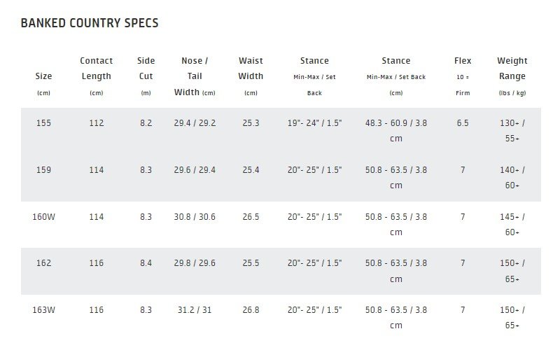Select the Side Cut column header
The image size is (560, 350).
(x=146, y=69)
